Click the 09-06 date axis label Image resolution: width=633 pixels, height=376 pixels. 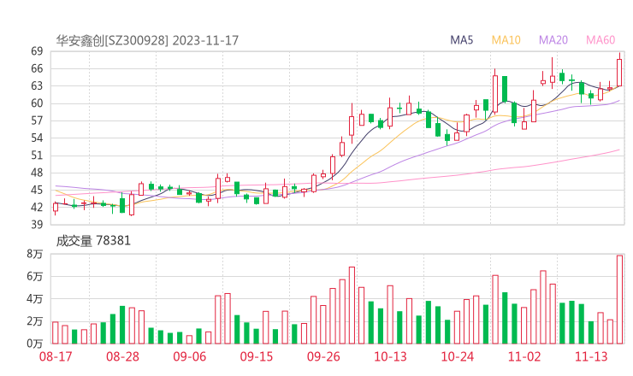point(189,356)
